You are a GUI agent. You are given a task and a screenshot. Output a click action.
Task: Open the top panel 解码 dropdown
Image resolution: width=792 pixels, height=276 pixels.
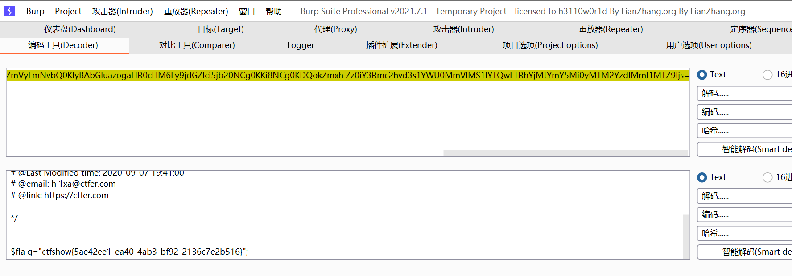tap(744, 93)
